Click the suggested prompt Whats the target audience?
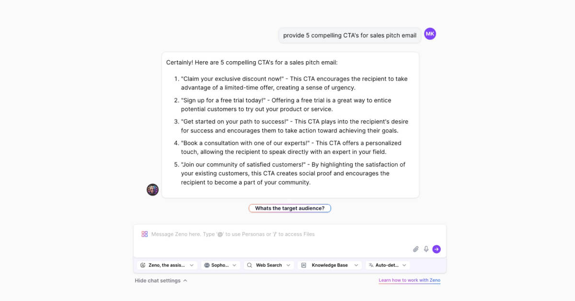The width and height of the screenshot is (575, 301). pos(290,208)
